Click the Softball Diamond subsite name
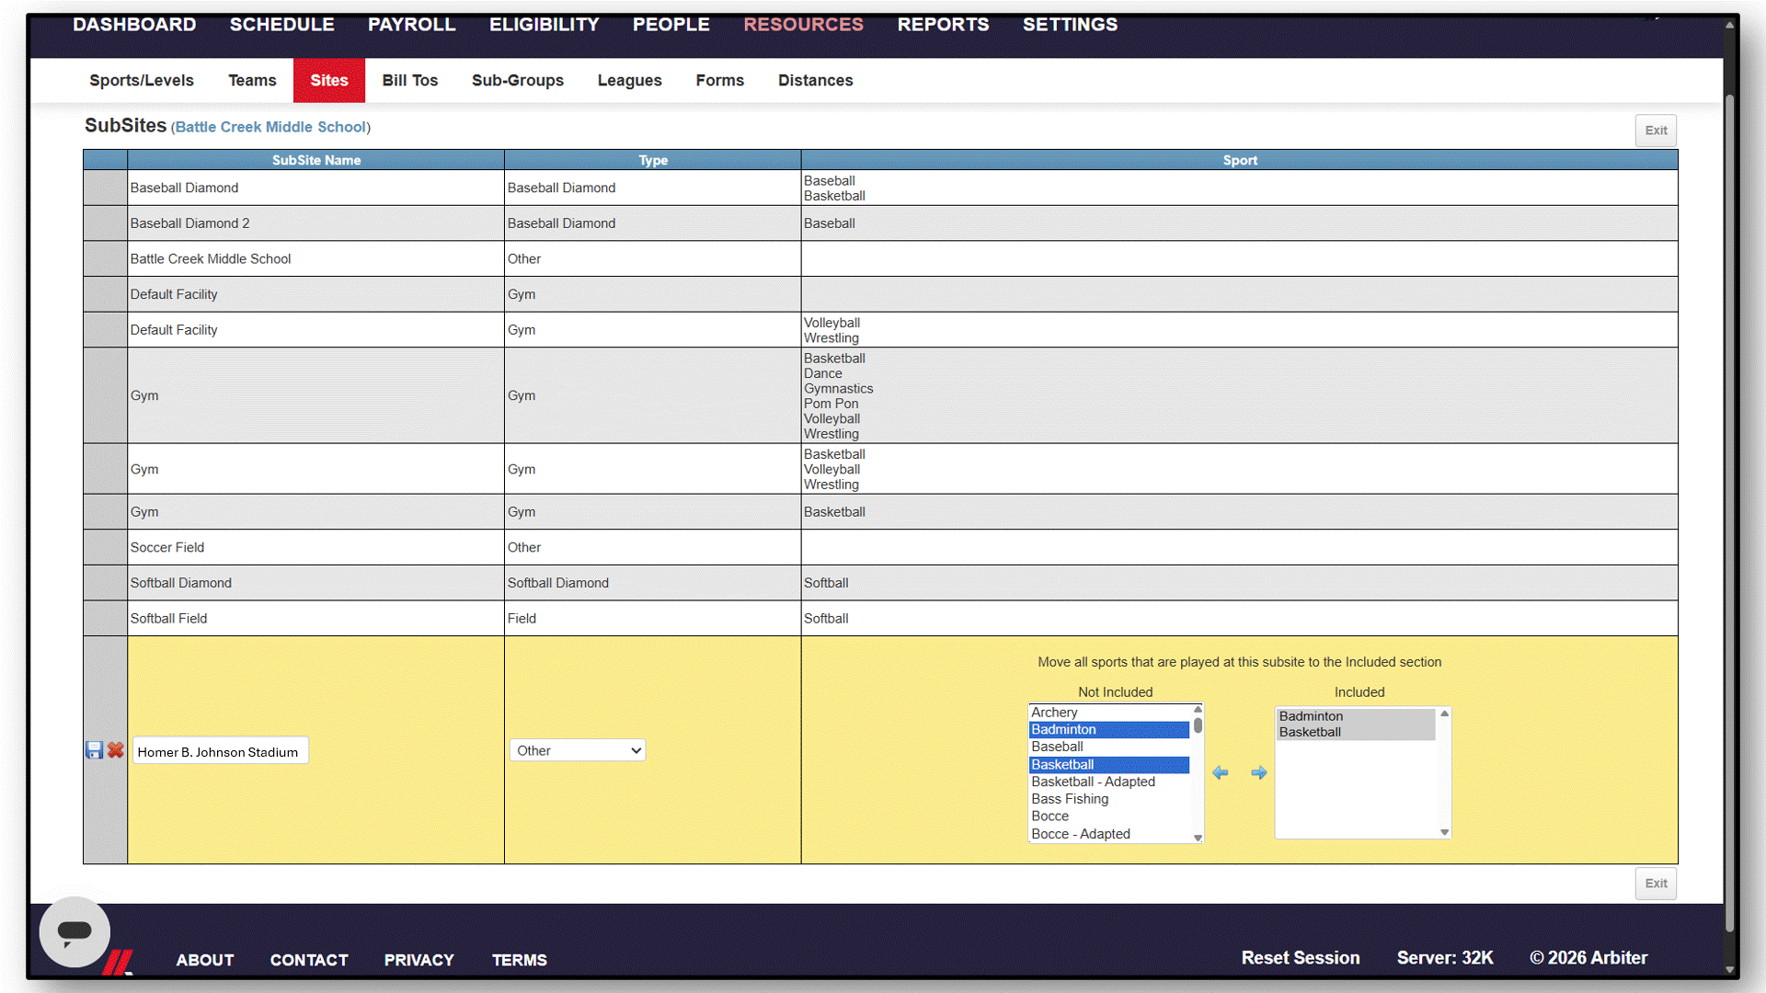Viewport: 1766px width, 993px height. coord(181,583)
